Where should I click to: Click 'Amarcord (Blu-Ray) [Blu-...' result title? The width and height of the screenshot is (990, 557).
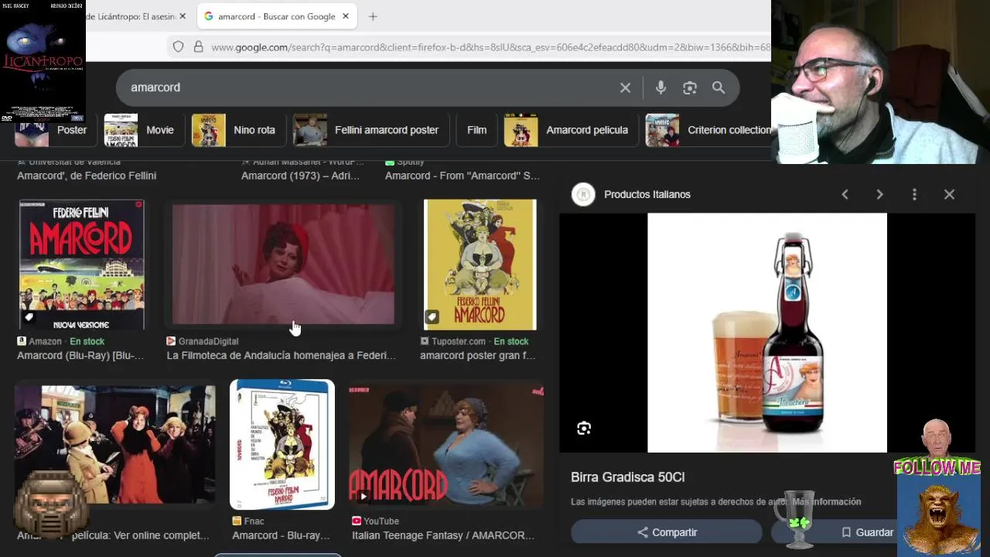point(80,356)
